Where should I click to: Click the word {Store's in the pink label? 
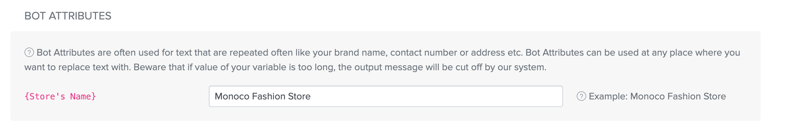click(45, 96)
